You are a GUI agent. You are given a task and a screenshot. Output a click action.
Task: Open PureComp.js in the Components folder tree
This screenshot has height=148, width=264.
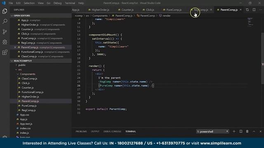click(x=29, y=106)
